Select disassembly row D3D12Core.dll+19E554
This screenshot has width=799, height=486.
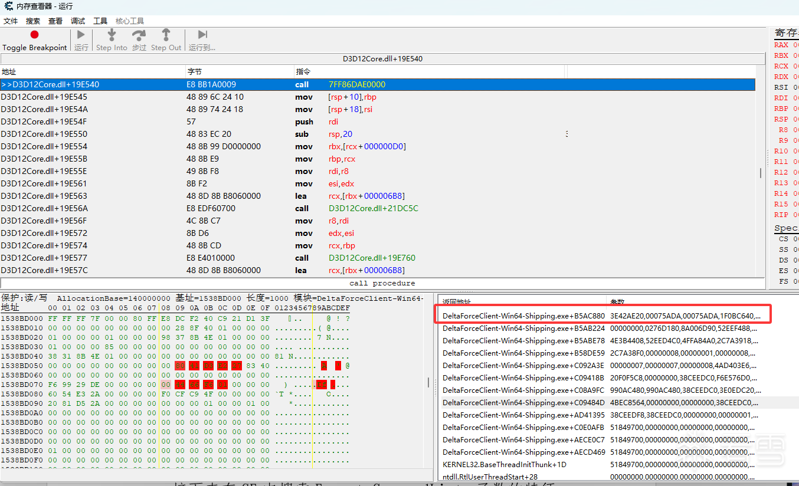[378, 146]
